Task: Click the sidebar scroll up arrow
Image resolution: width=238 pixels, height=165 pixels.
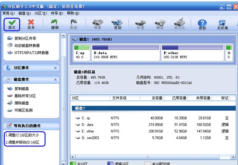Action: (63, 36)
